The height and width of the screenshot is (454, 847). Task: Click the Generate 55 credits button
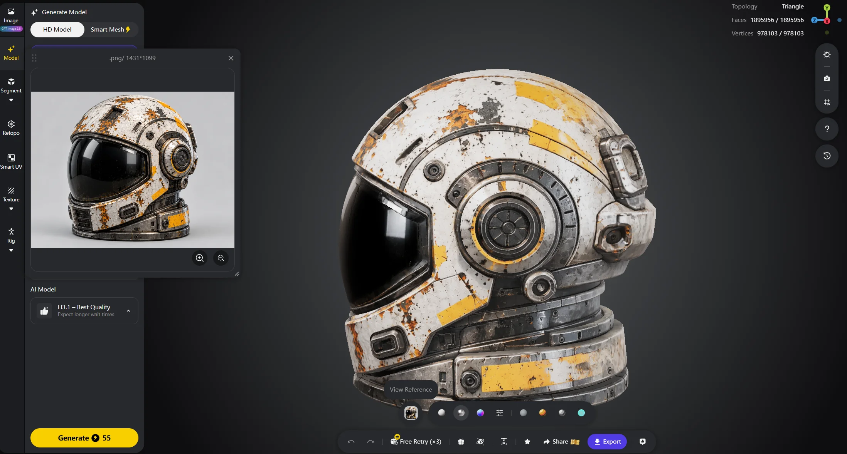[84, 438]
